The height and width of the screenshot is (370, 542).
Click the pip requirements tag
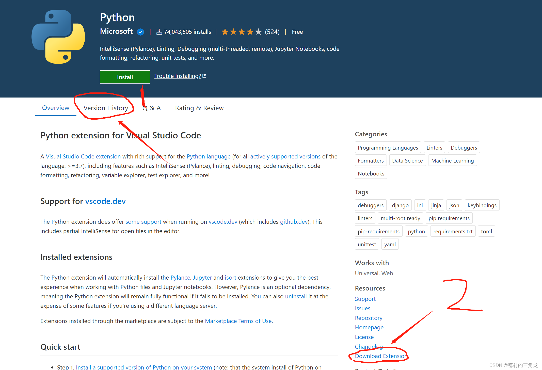tap(449, 218)
